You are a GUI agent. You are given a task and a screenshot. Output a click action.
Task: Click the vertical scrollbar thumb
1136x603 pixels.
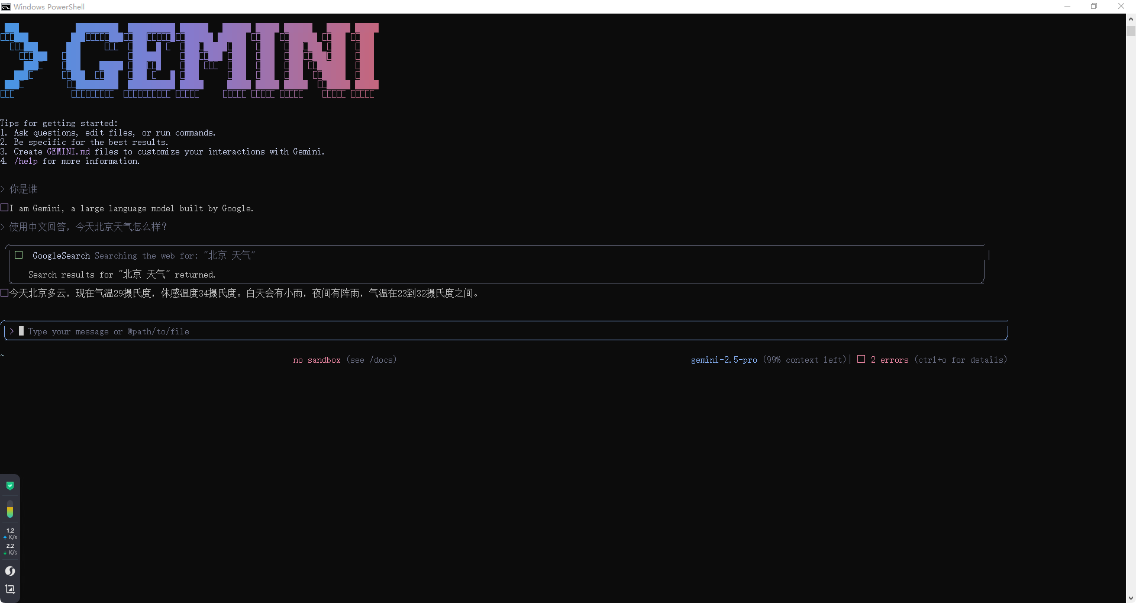coord(1131,31)
